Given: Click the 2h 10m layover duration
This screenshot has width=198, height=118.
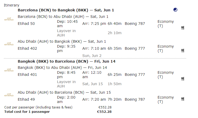Looking at the screenshot, I should (115, 33).
